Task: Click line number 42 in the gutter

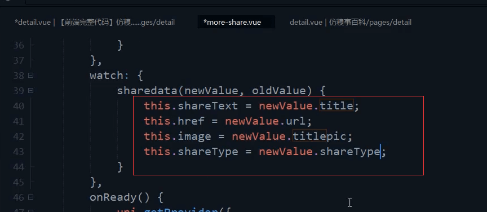Action: [19, 136]
